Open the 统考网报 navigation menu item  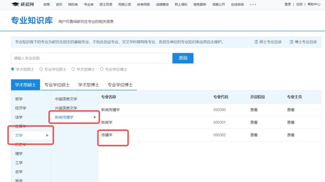(x=144, y=4)
